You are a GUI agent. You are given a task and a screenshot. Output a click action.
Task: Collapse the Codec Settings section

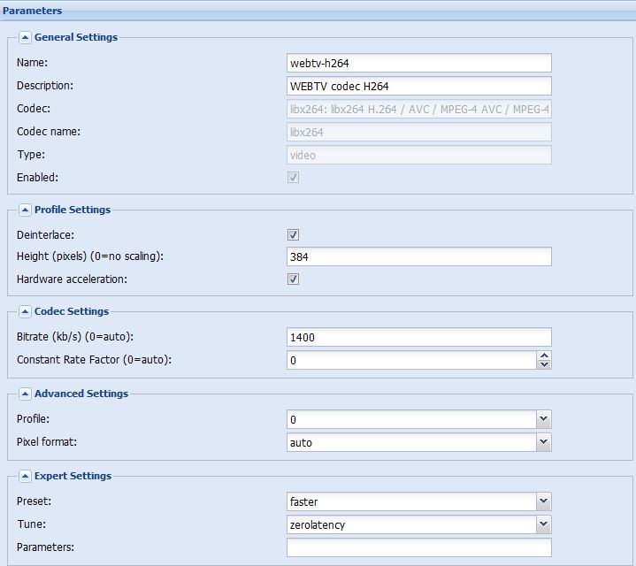tap(25, 312)
